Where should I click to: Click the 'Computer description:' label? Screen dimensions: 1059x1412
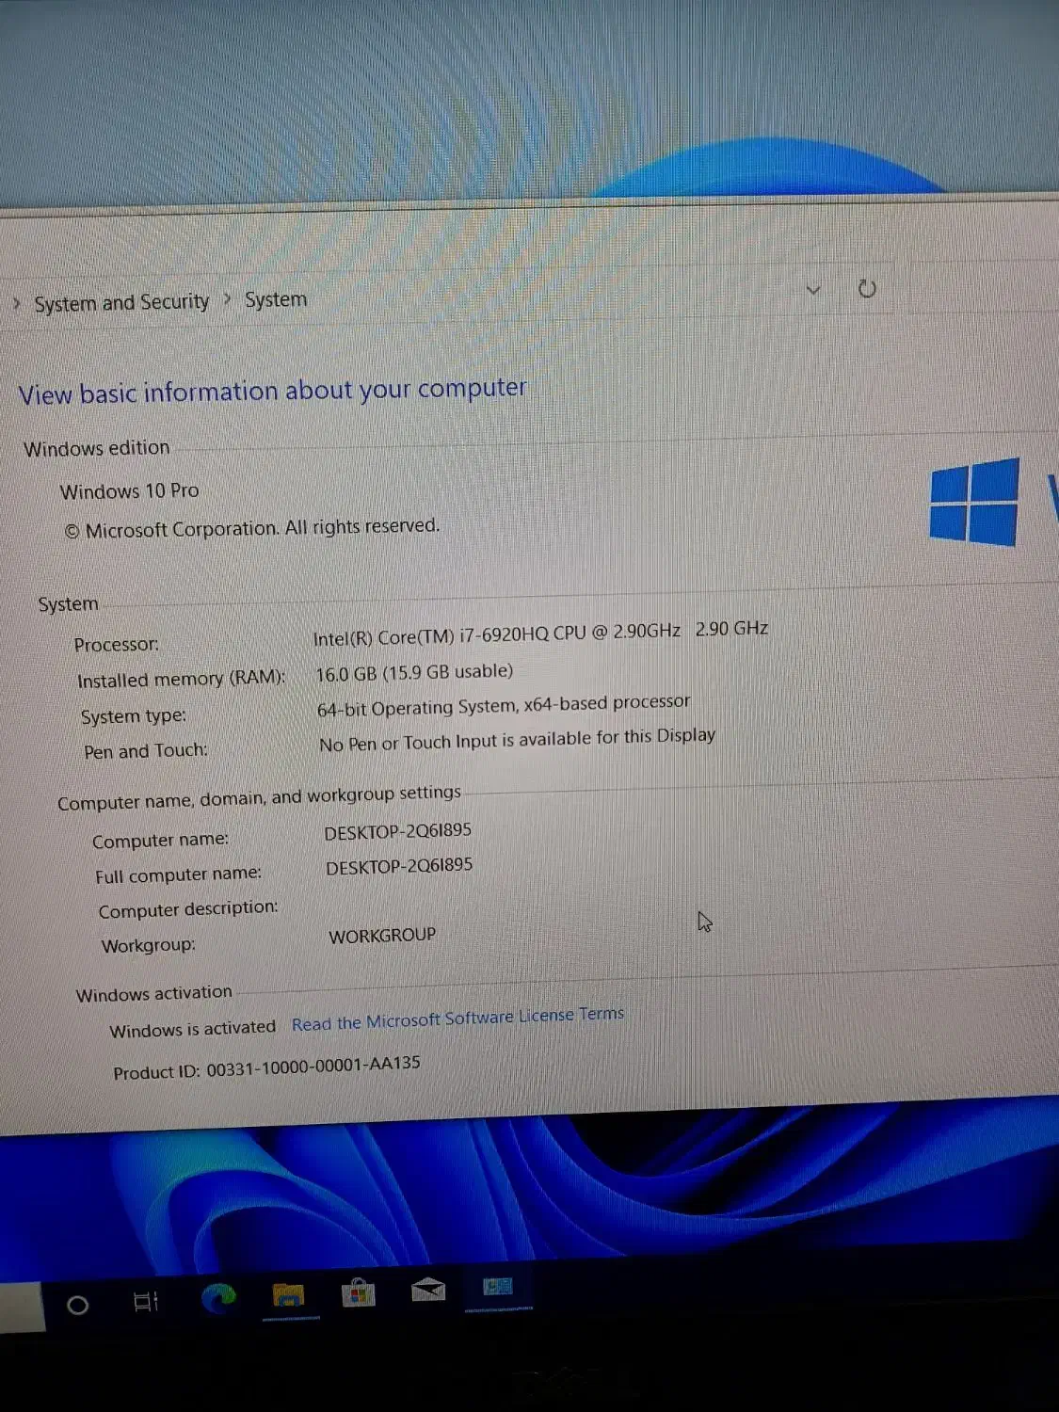[x=188, y=909]
